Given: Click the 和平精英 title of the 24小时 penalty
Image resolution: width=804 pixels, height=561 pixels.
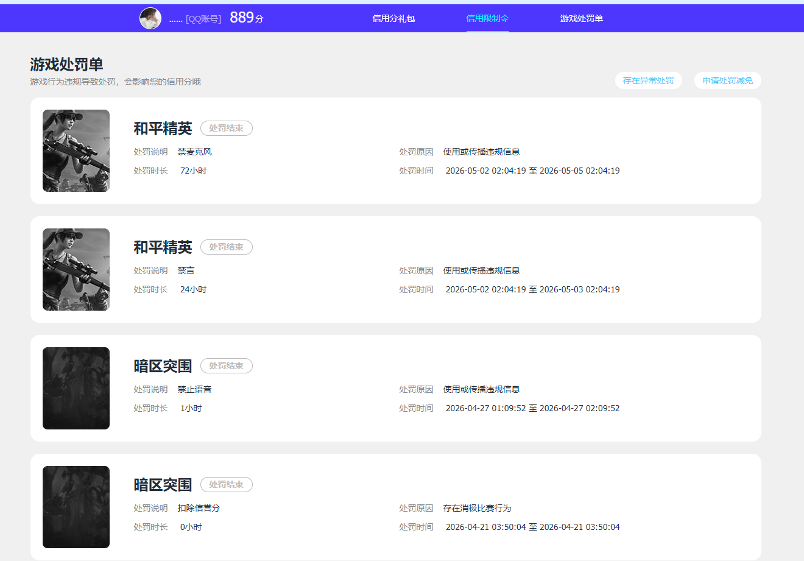Looking at the screenshot, I should point(163,247).
